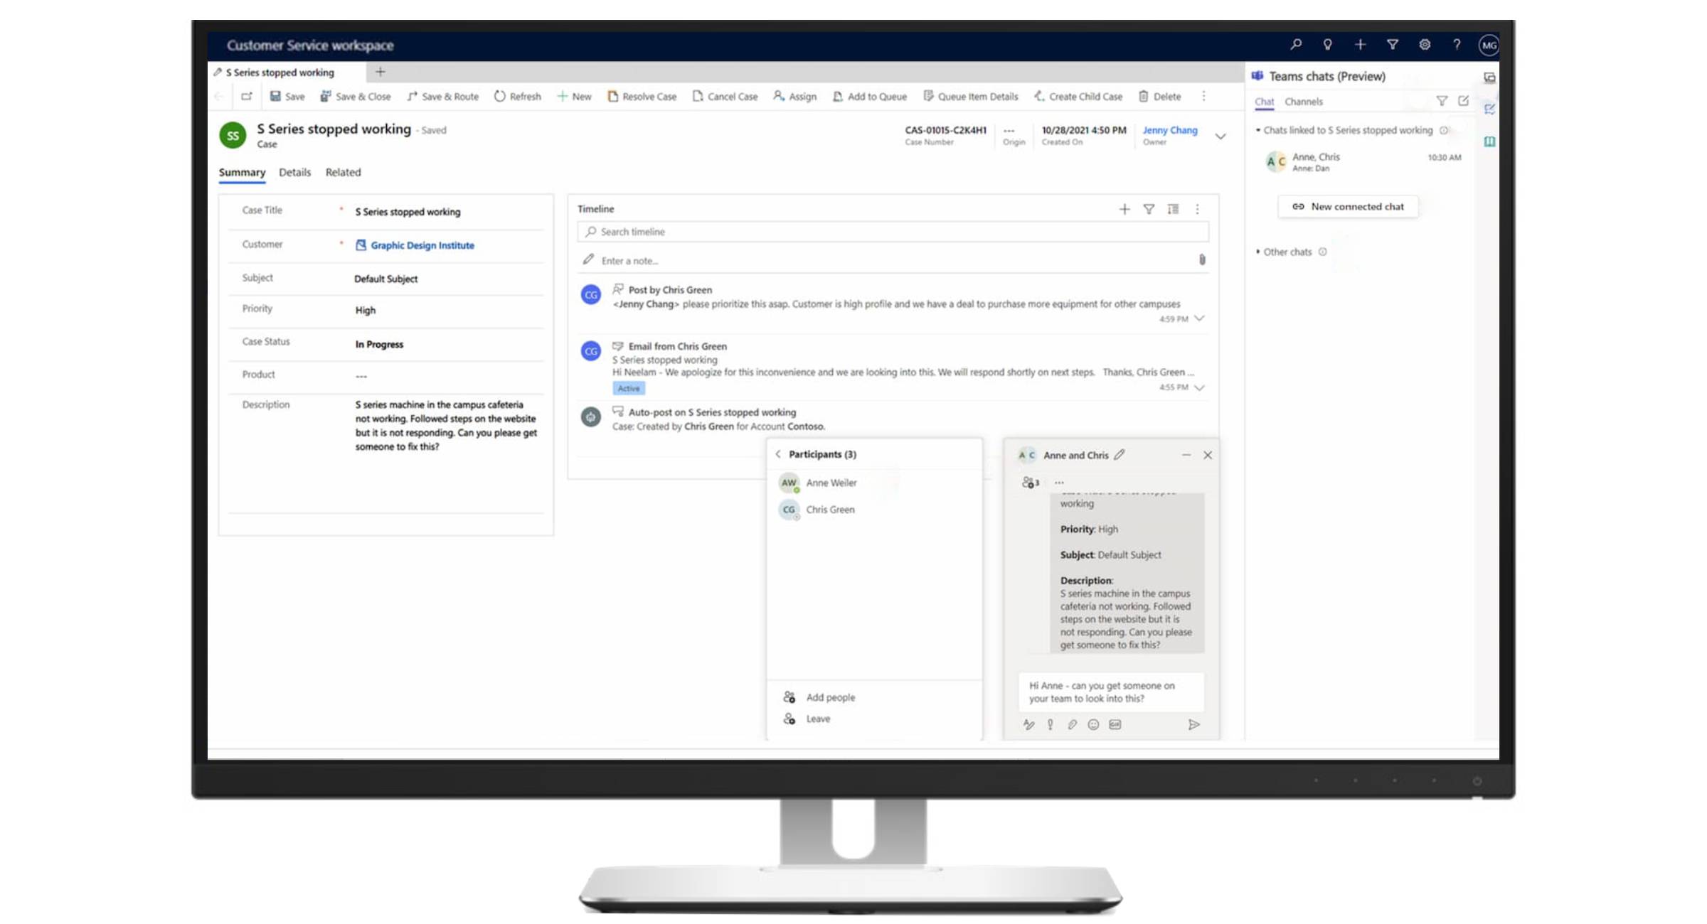Add a timeline record with plus icon
This screenshot has width=1707, height=924.
1124,209
